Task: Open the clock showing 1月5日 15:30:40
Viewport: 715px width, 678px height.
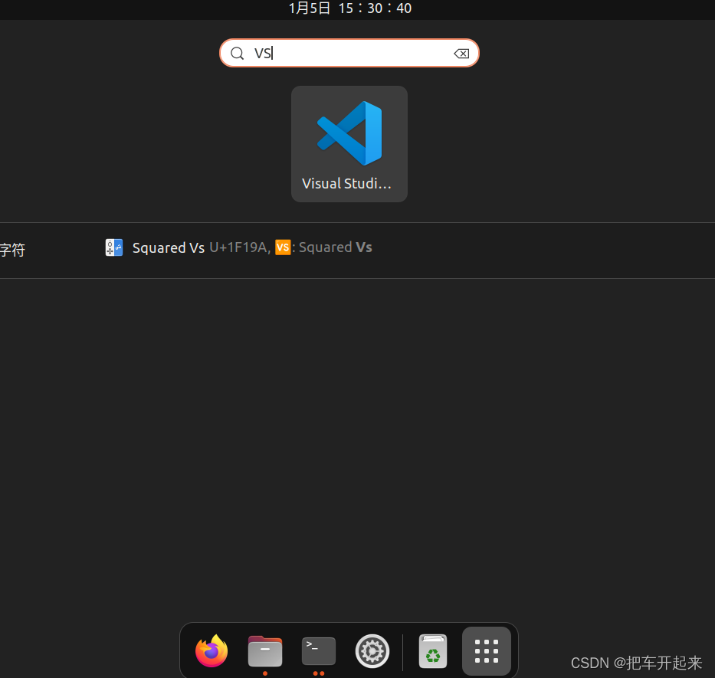Action: coord(350,8)
